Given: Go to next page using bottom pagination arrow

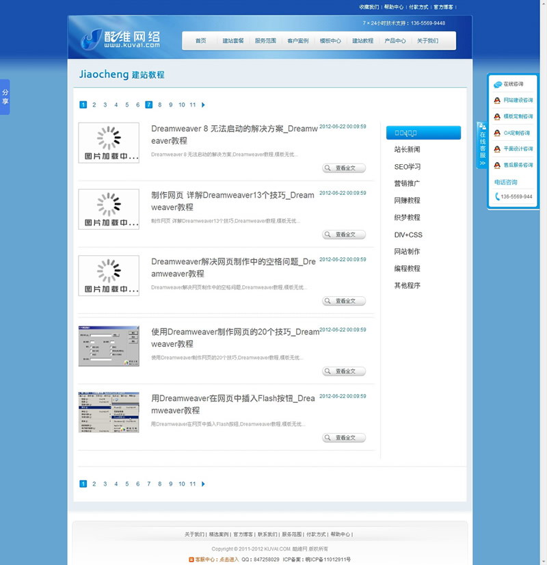Looking at the screenshot, I should click(x=204, y=484).
